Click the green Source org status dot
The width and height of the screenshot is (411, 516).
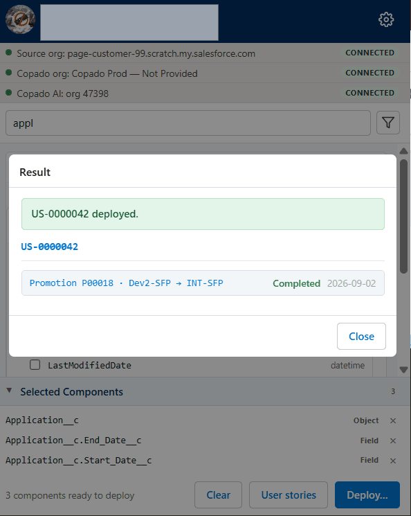coord(9,53)
